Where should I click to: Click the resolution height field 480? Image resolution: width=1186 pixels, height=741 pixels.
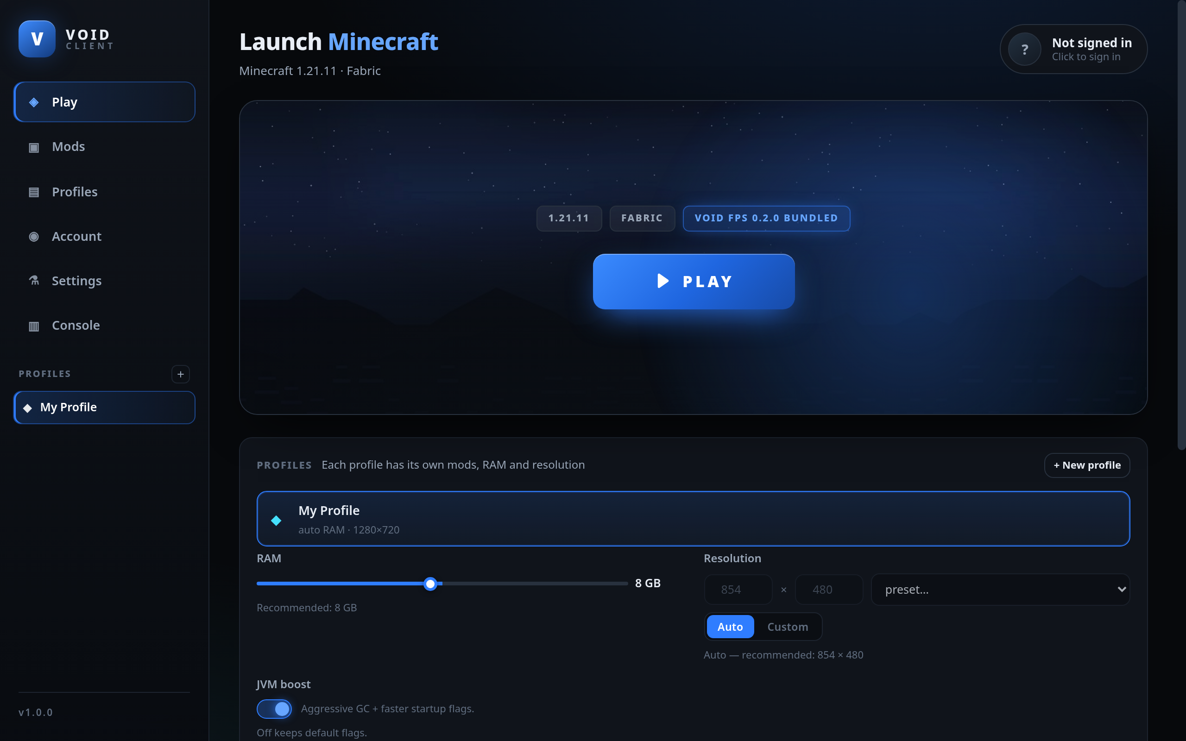(x=829, y=590)
